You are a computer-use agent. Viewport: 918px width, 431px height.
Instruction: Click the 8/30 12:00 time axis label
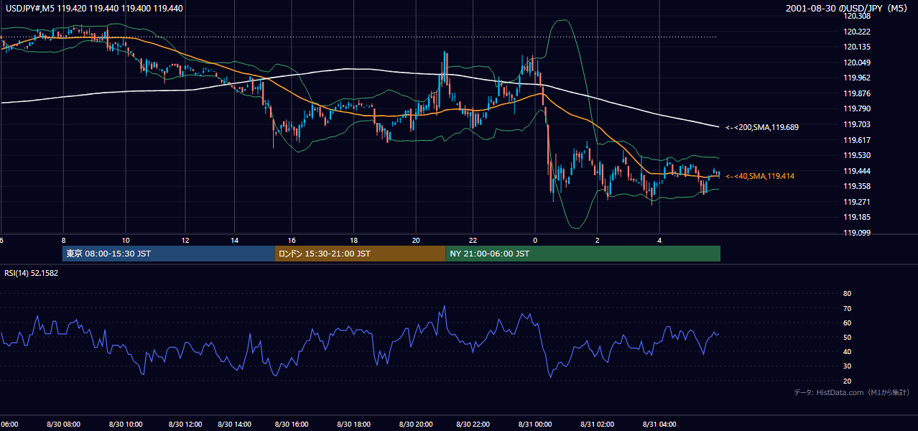coord(185,425)
